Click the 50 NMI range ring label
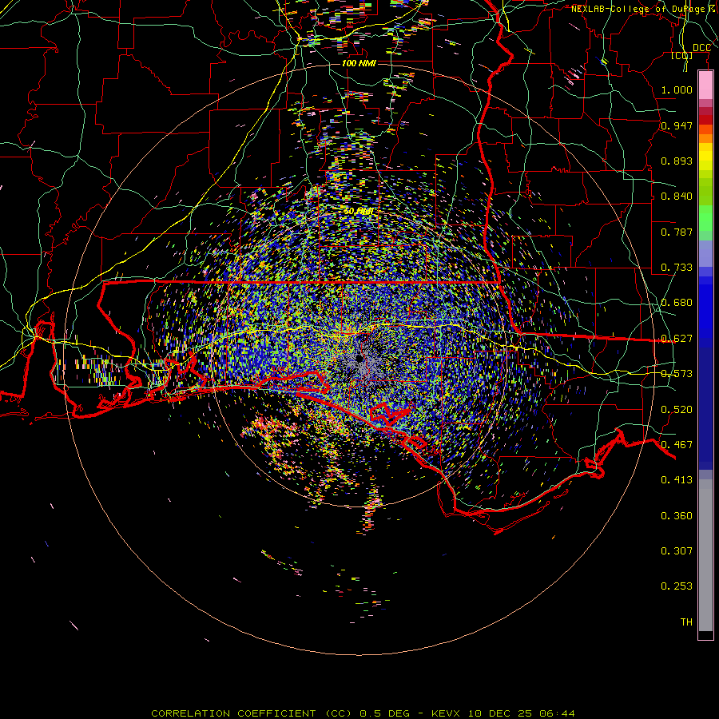Image resolution: width=719 pixels, height=719 pixels. click(x=359, y=212)
